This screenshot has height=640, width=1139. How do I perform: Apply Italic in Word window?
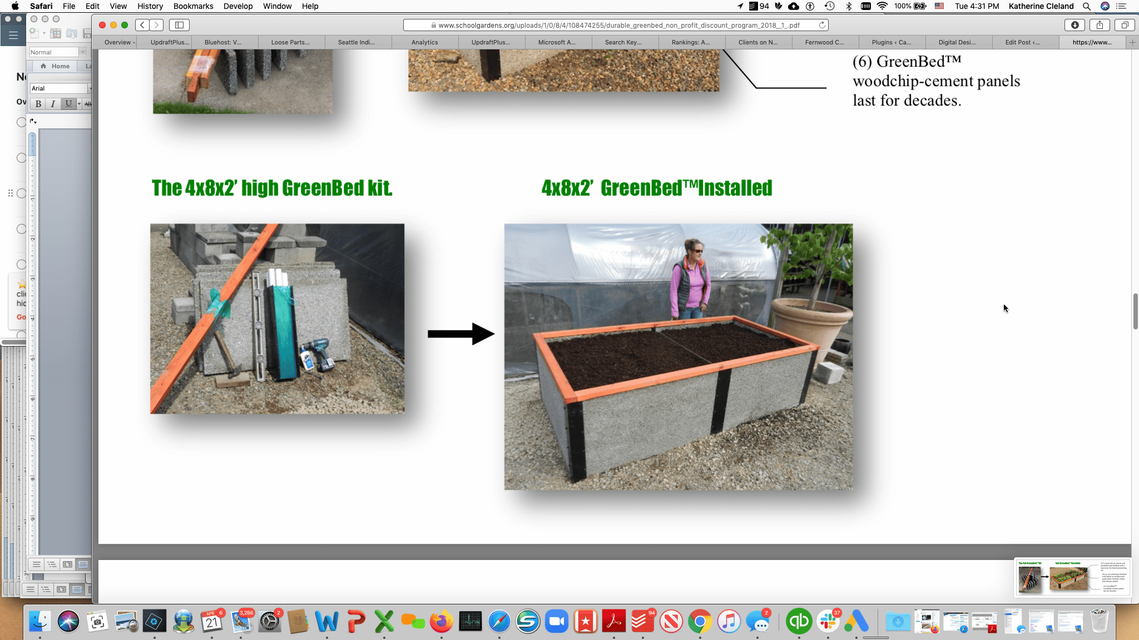(x=53, y=104)
